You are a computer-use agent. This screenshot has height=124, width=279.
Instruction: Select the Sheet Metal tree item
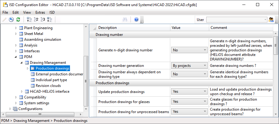coord(34,34)
